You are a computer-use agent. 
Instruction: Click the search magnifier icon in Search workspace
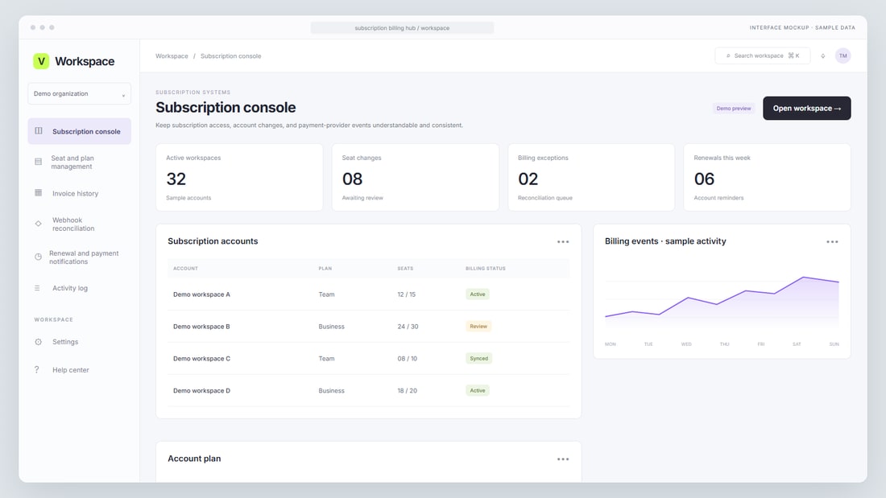click(728, 56)
